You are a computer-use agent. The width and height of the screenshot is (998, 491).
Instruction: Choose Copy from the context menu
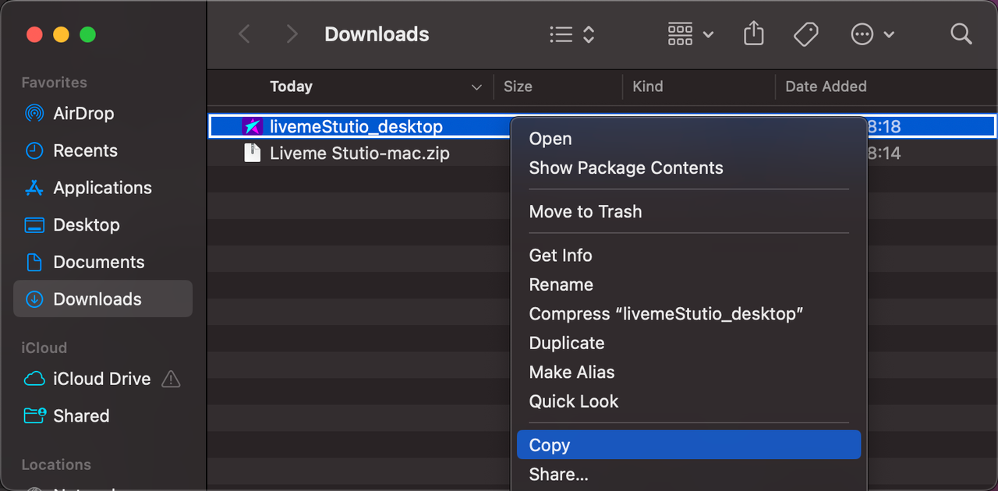550,445
